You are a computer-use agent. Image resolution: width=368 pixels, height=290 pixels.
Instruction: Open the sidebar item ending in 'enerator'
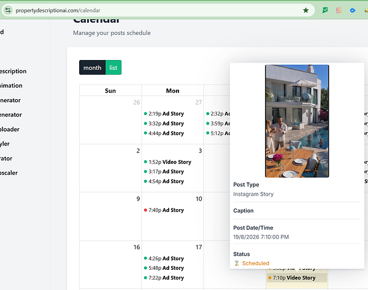(11, 114)
